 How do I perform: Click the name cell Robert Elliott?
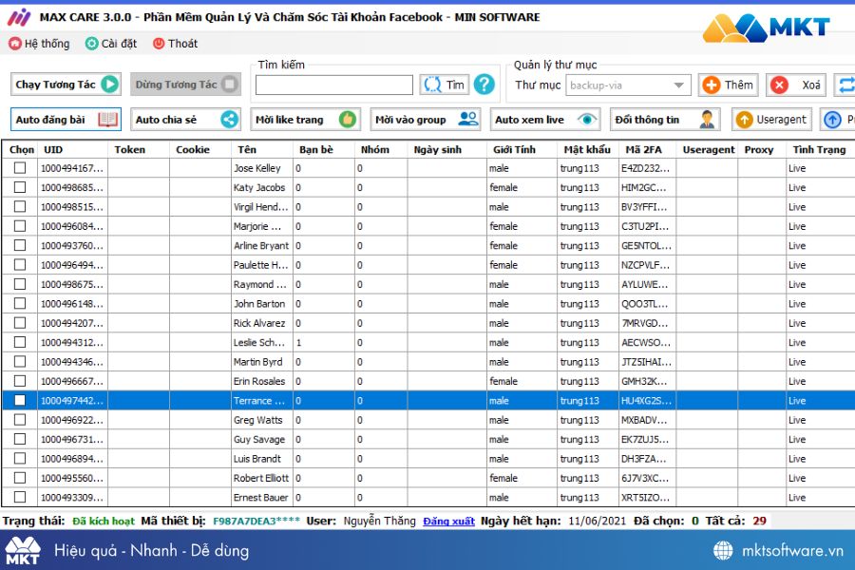pos(261,478)
